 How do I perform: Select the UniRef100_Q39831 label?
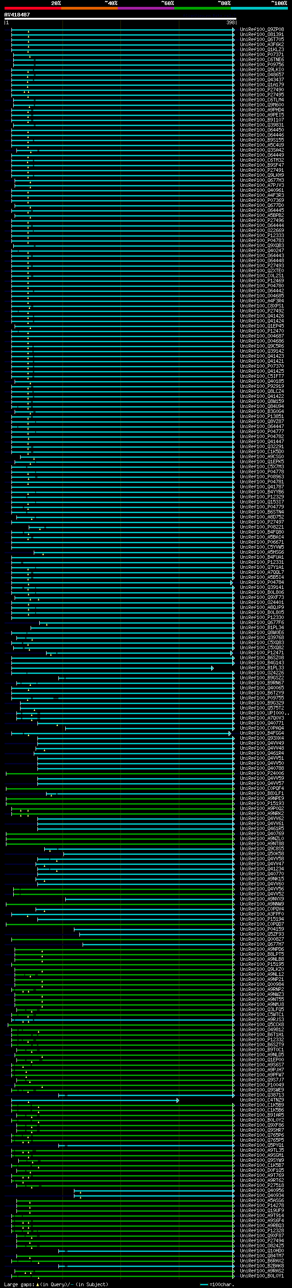point(261,125)
